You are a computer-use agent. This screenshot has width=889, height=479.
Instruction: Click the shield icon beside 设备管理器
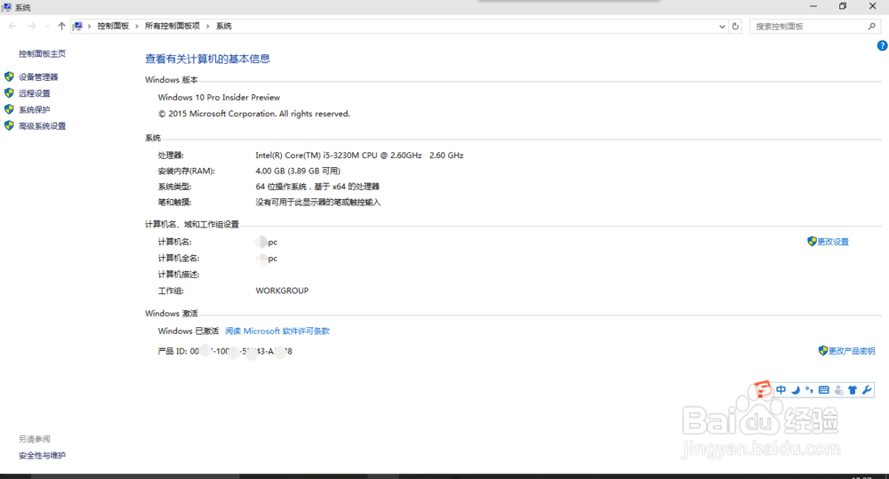tap(9, 76)
